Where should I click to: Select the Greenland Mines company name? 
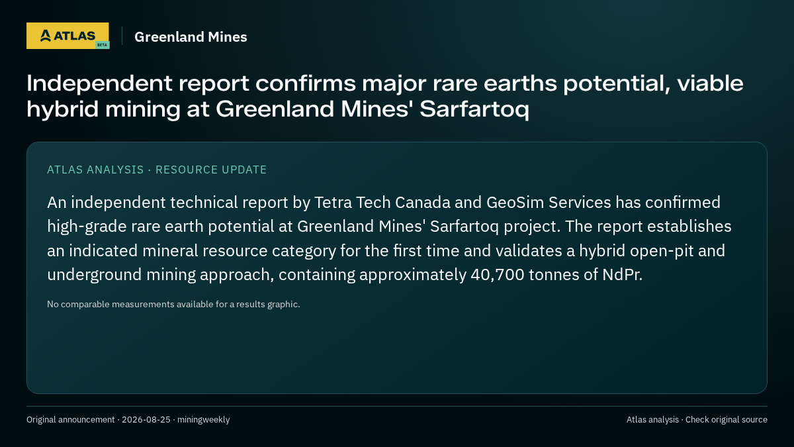click(191, 37)
